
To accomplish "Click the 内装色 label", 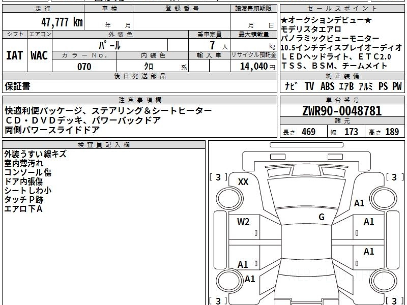I will 153,55.
